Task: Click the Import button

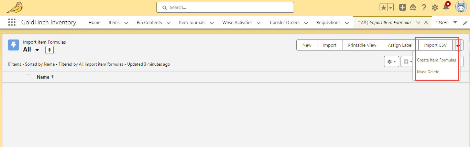Action: (x=330, y=45)
